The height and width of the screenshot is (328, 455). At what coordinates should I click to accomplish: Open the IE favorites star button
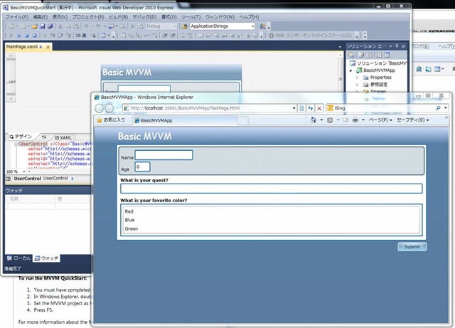click(110, 120)
